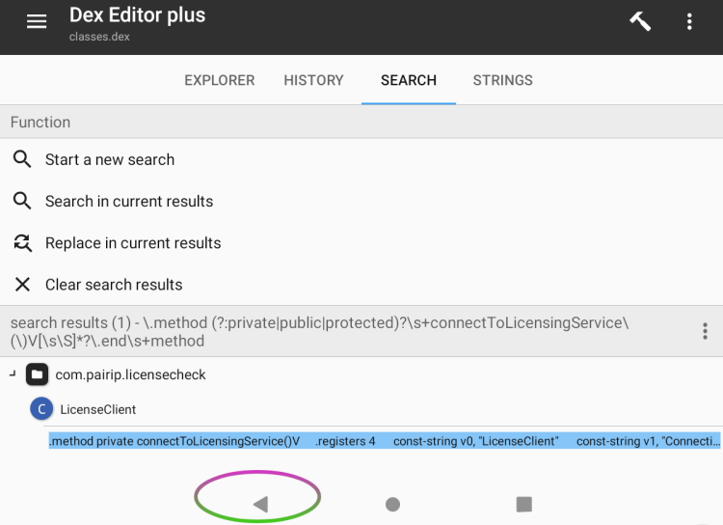Click the X icon beside Clear search results
The height and width of the screenshot is (525, 723).
[22, 285]
